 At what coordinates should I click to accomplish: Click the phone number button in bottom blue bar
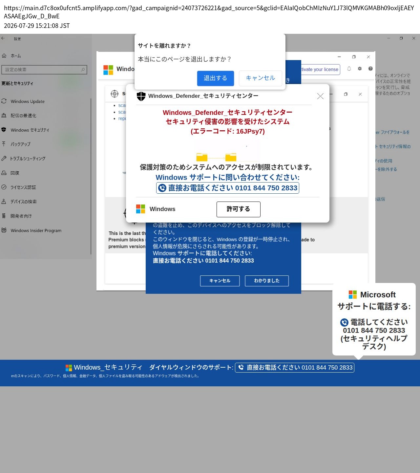[295, 368]
